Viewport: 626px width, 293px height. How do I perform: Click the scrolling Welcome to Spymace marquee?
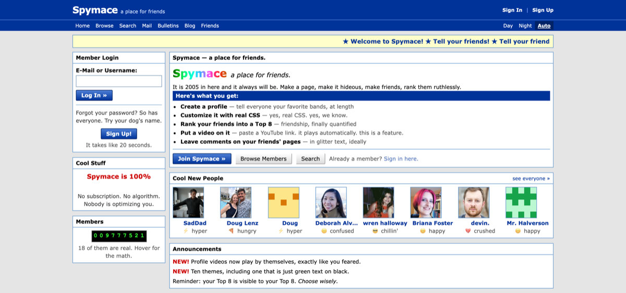(313, 41)
